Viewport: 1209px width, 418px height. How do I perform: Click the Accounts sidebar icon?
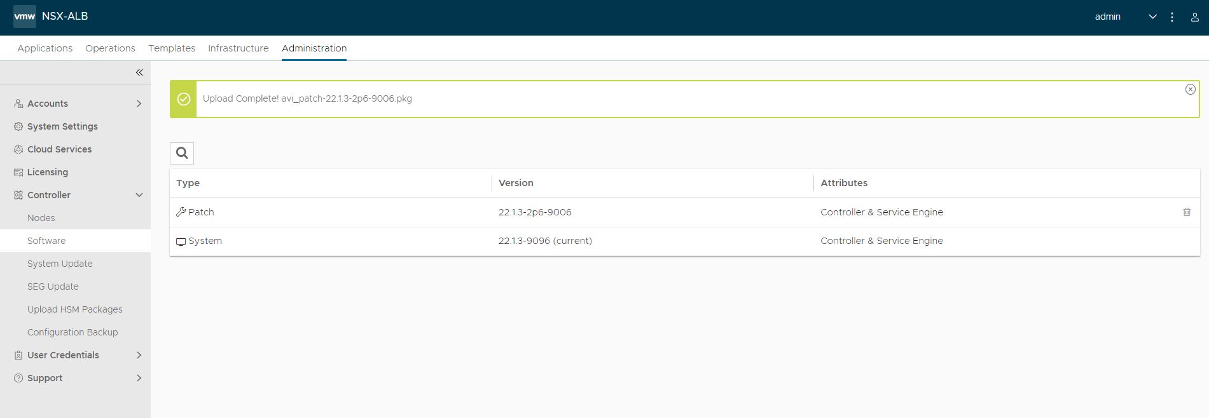pyautogui.click(x=18, y=104)
